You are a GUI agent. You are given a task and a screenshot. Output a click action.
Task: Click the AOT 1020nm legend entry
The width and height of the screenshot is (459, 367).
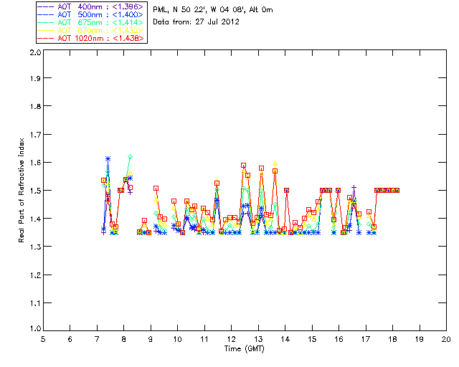pyautogui.click(x=91, y=38)
